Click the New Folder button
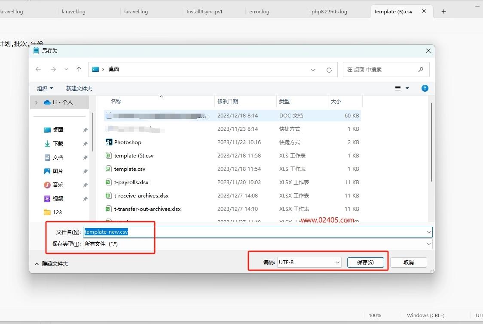Viewport: 483px width, 324px height. [x=79, y=89]
